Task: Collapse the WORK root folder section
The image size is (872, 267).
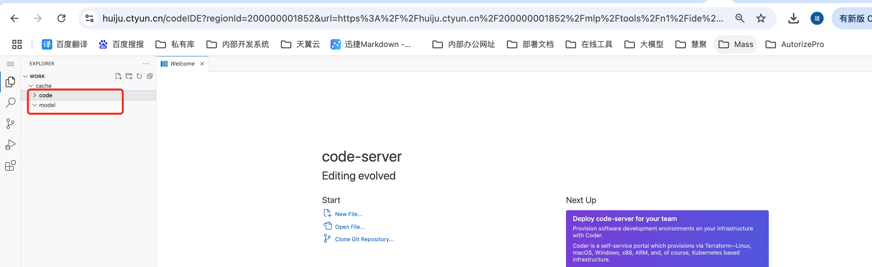Action: coord(25,76)
